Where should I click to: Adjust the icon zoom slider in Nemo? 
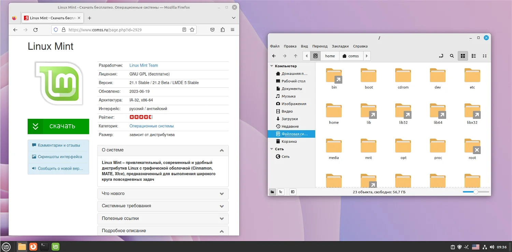click(476, 192)
